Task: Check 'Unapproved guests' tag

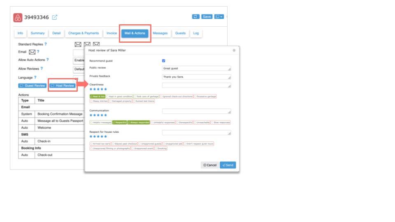Action: [150, 144]
